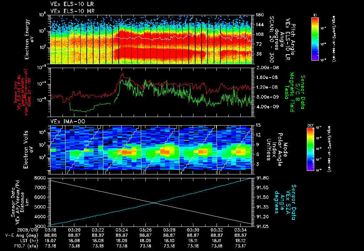Click the V-E angle value 88.86

pyautogui.click(x=50, y=235)
